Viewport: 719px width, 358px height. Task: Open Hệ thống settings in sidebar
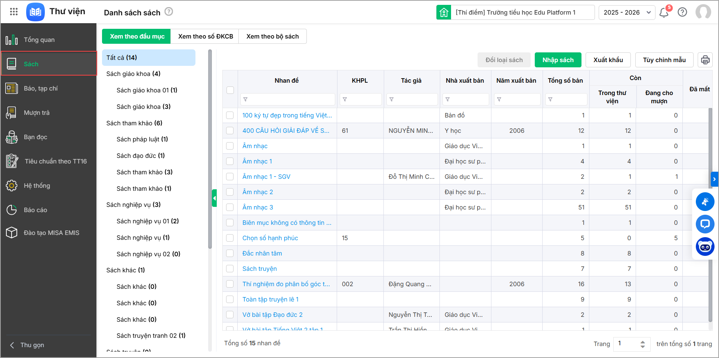pos(37,186)
